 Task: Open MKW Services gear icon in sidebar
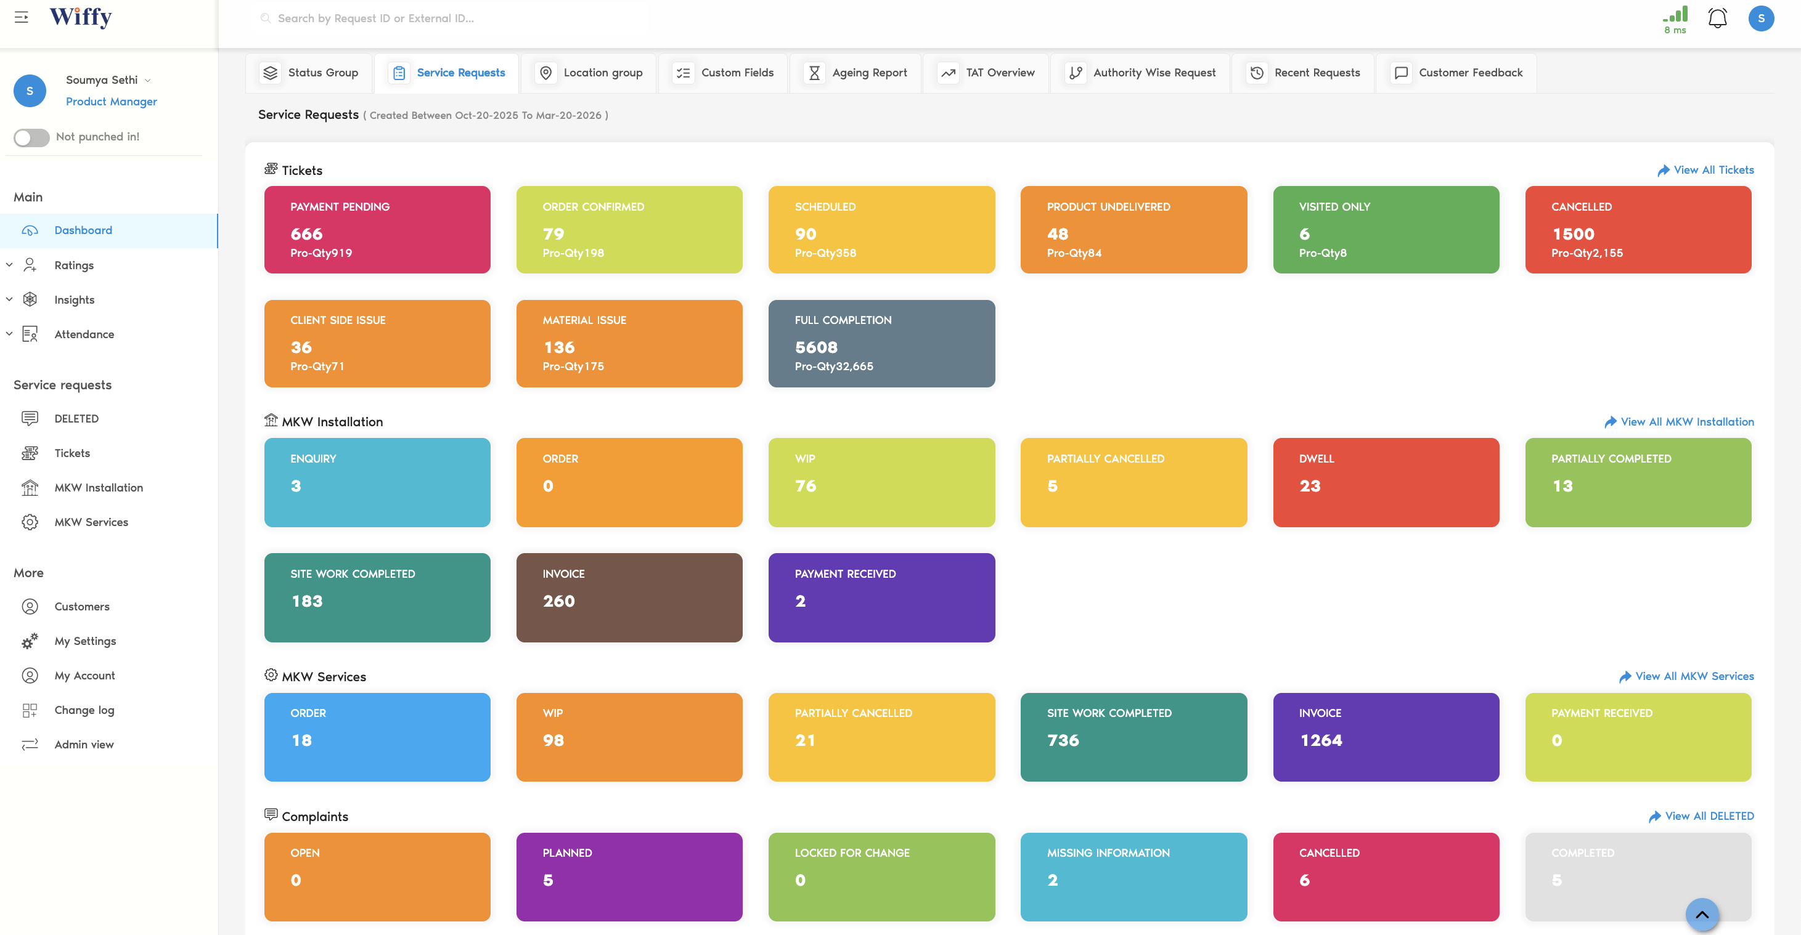(30, 522)
